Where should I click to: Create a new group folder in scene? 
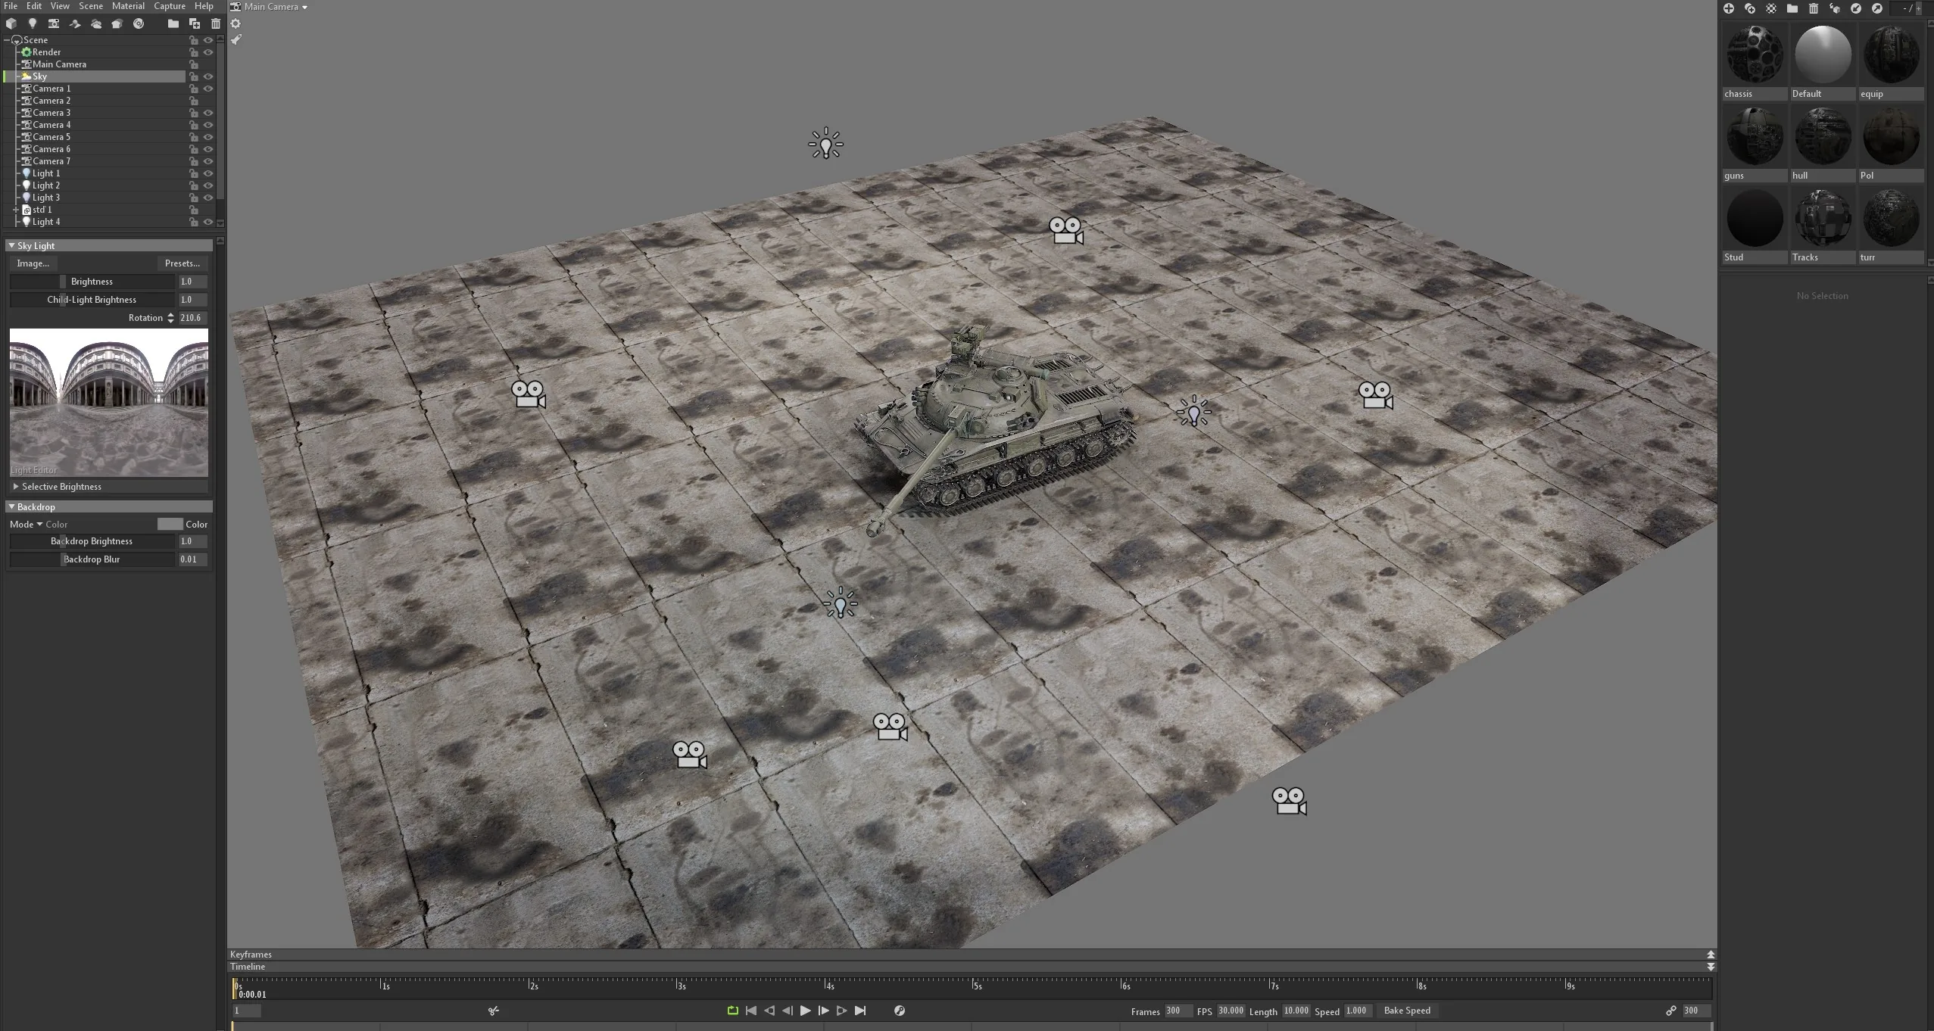click(173, 23)
